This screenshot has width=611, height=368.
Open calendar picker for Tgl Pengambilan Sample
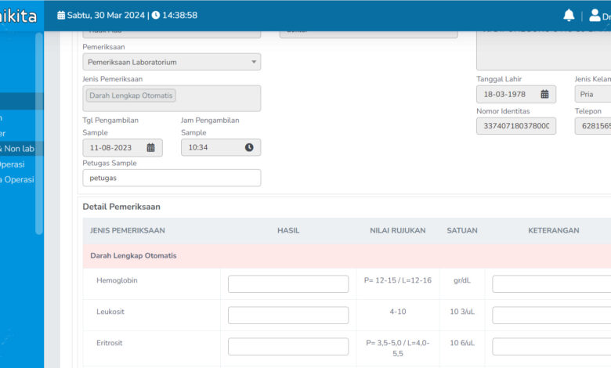[x=151, y=147]
